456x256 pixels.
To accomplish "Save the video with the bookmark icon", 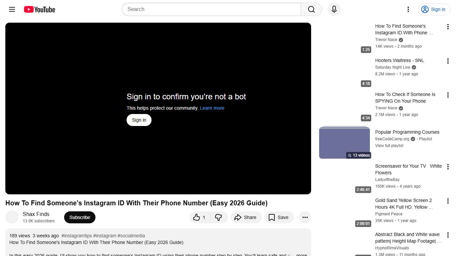I will tap(279, 217).
